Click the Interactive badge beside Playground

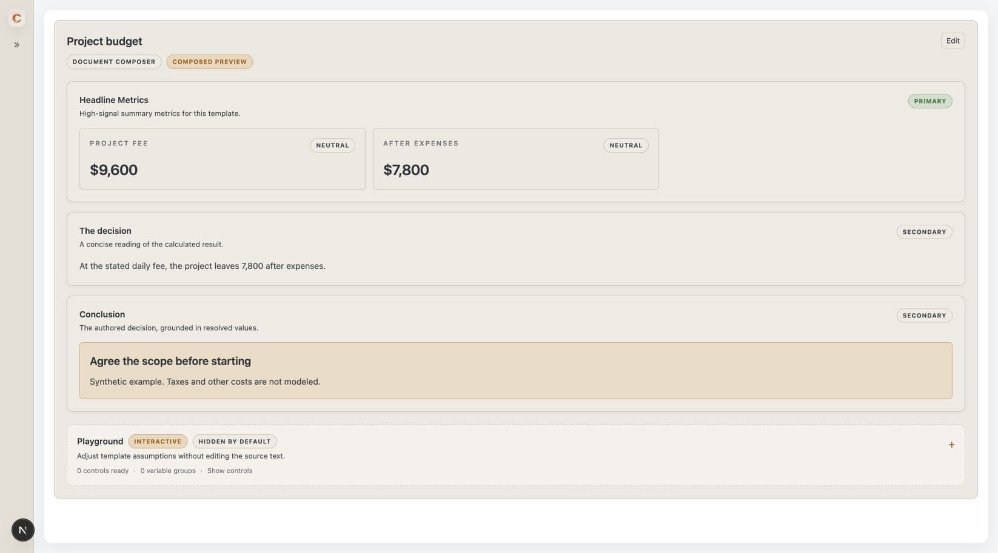[158, 442]
